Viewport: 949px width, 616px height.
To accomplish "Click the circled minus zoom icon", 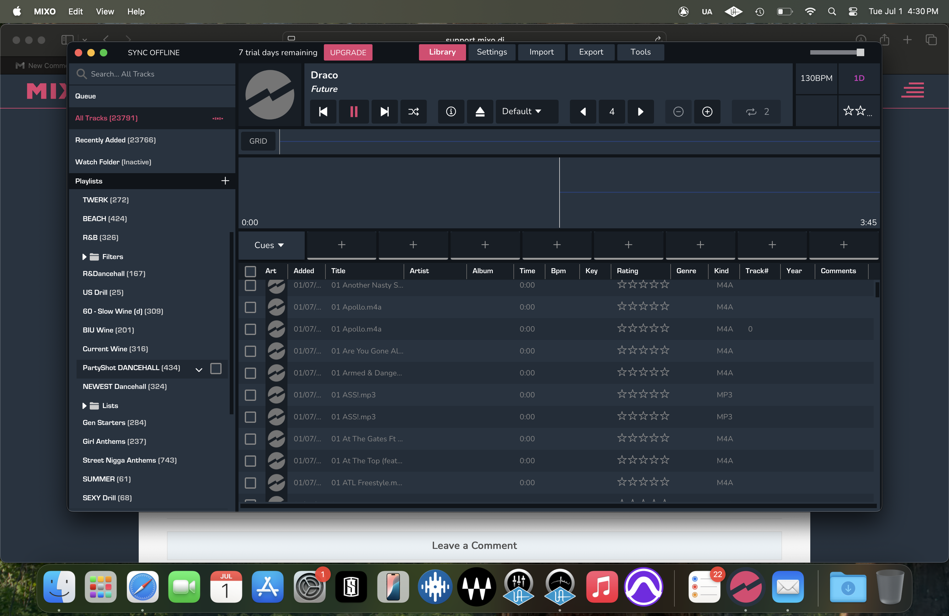I will [678, 112].
